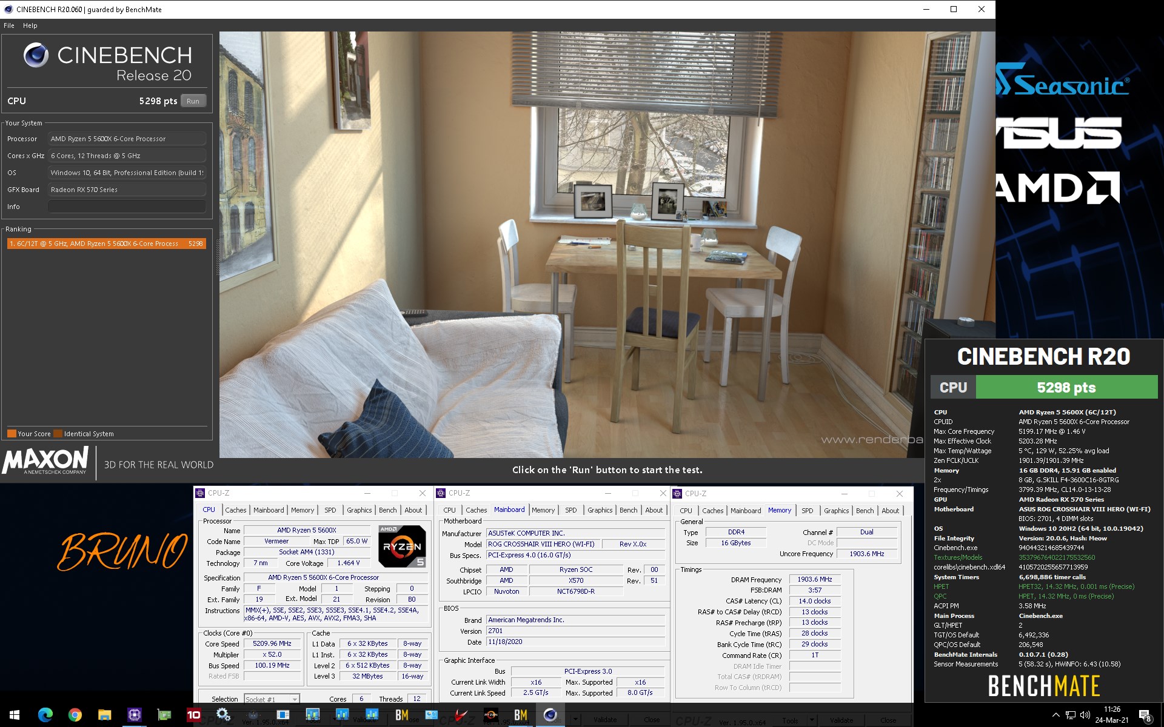Click the Cinebench sphere logo icon
Viewport: 1164px width, 727px height.
click(36, 55)
